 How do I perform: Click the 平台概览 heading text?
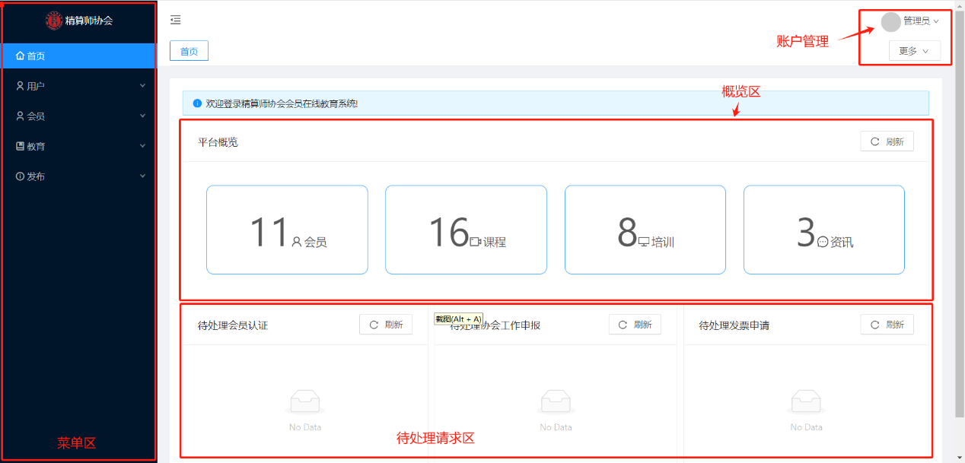(x=218, y=142)
